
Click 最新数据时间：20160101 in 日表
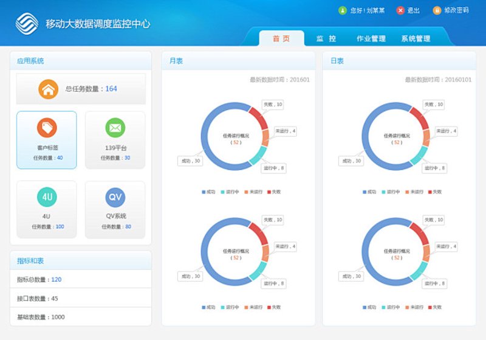438,80
